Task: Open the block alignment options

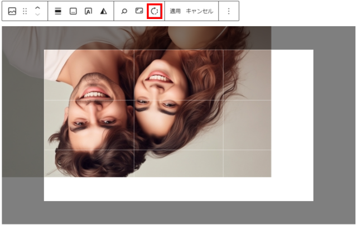Action: click(x=58, y=11)
